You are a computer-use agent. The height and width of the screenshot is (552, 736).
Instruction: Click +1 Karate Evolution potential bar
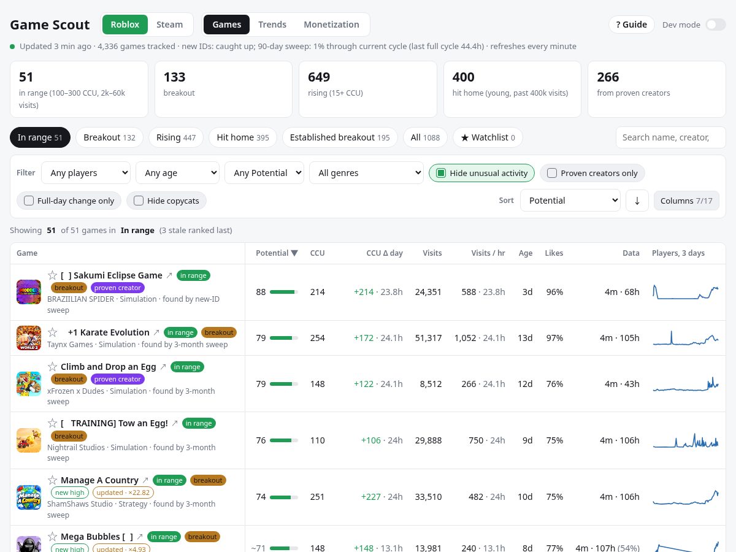point(284,338)
